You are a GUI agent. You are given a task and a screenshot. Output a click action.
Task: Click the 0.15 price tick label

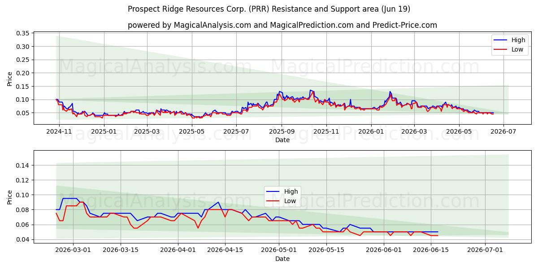pos(22,86)
